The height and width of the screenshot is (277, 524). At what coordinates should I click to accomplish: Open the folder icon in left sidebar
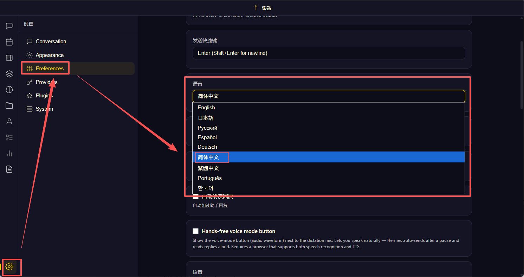[x=9, y=105]
